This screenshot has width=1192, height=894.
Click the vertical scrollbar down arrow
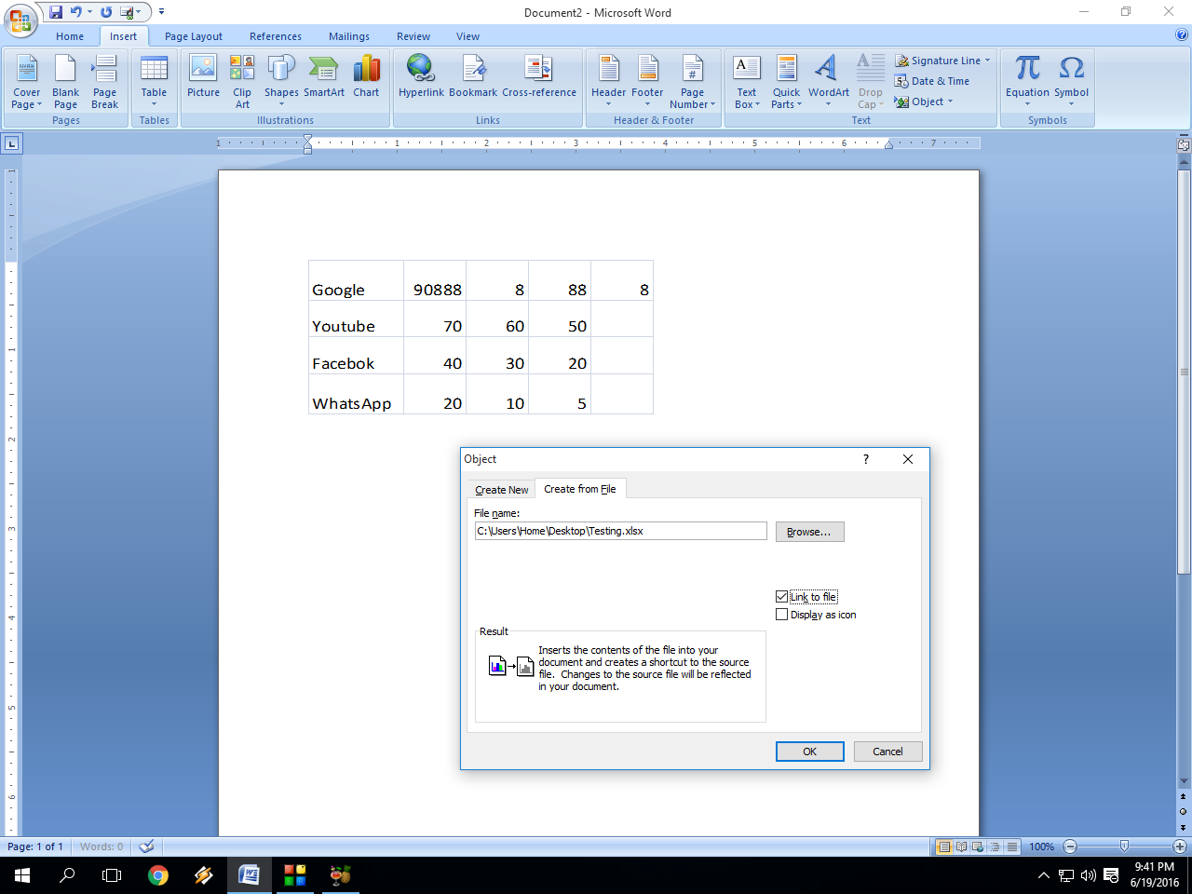coord(1184,781)
